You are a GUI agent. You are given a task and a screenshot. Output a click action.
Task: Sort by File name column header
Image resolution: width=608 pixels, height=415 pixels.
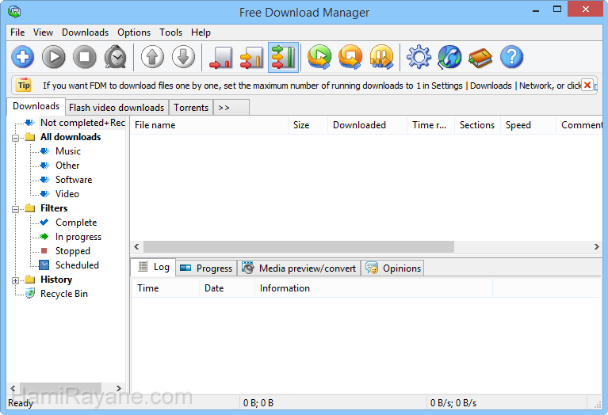click(209, 125)
